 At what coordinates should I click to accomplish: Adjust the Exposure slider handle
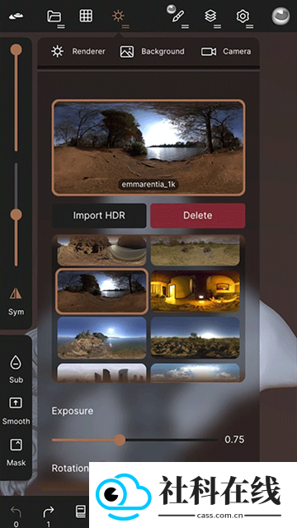[x=119, y=440]
